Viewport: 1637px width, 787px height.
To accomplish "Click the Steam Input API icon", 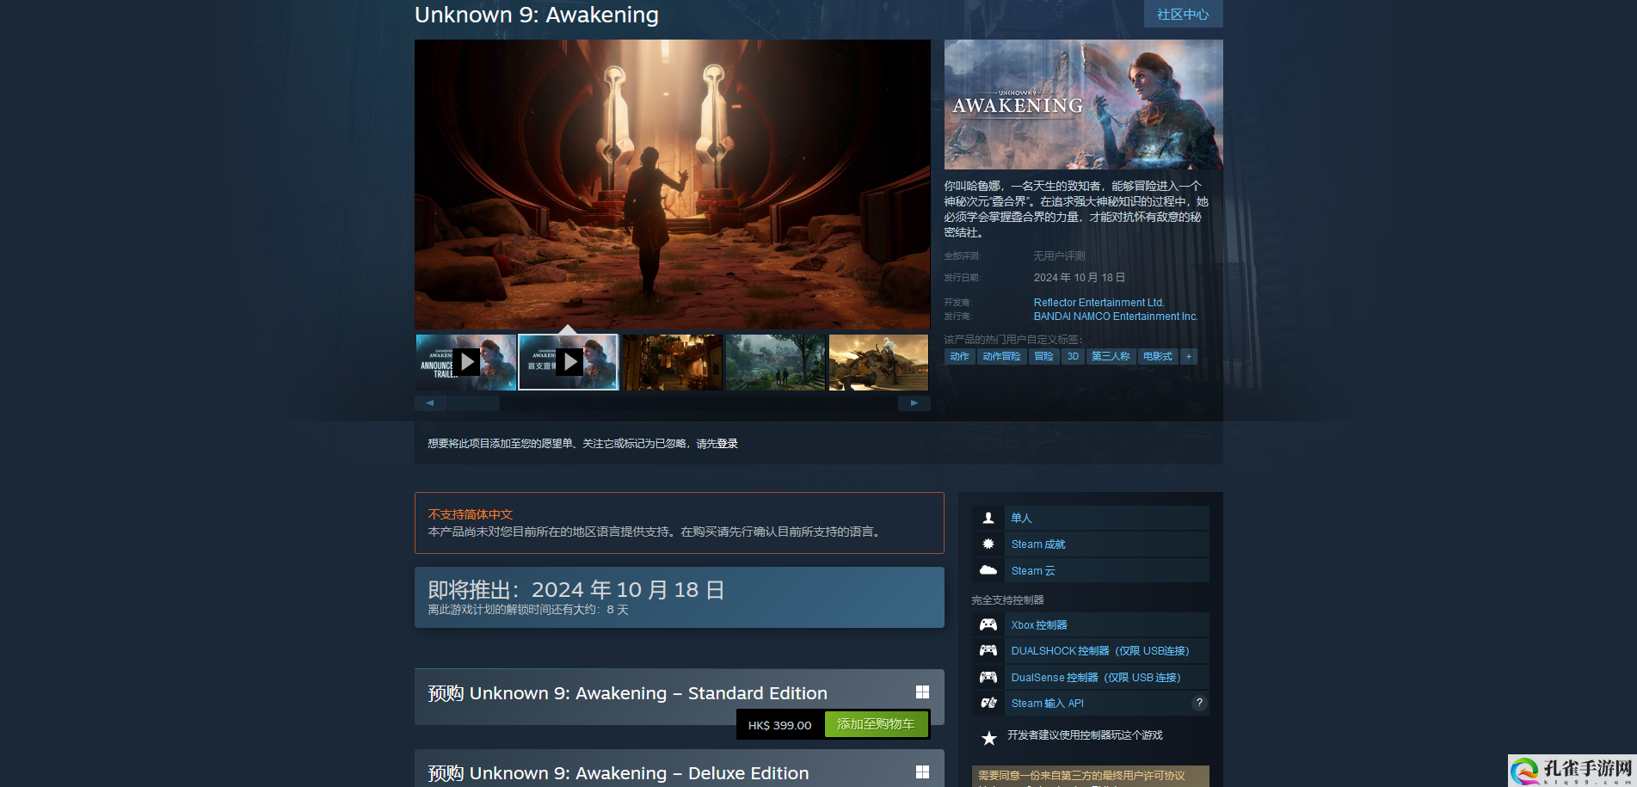I will (x=988, y=703).
